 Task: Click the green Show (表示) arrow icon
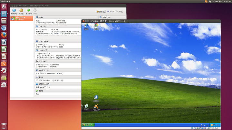tap(28, 10)
